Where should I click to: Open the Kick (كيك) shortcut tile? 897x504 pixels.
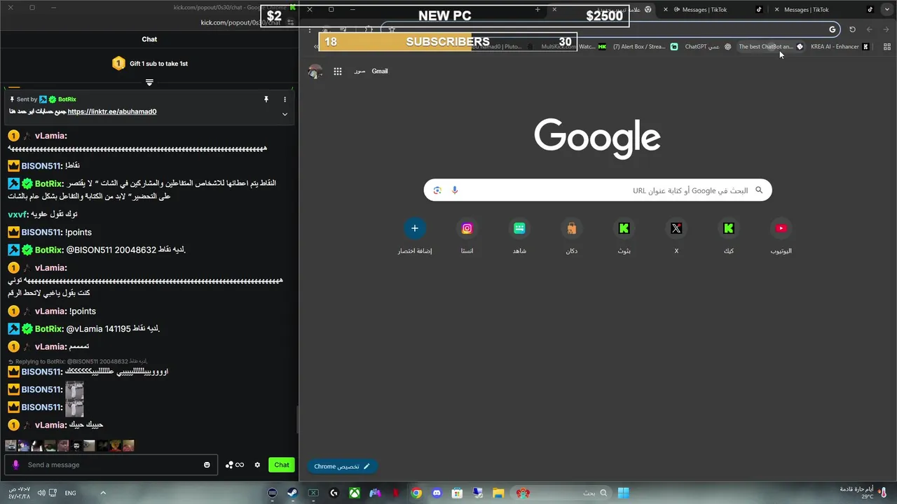(729, 236)
